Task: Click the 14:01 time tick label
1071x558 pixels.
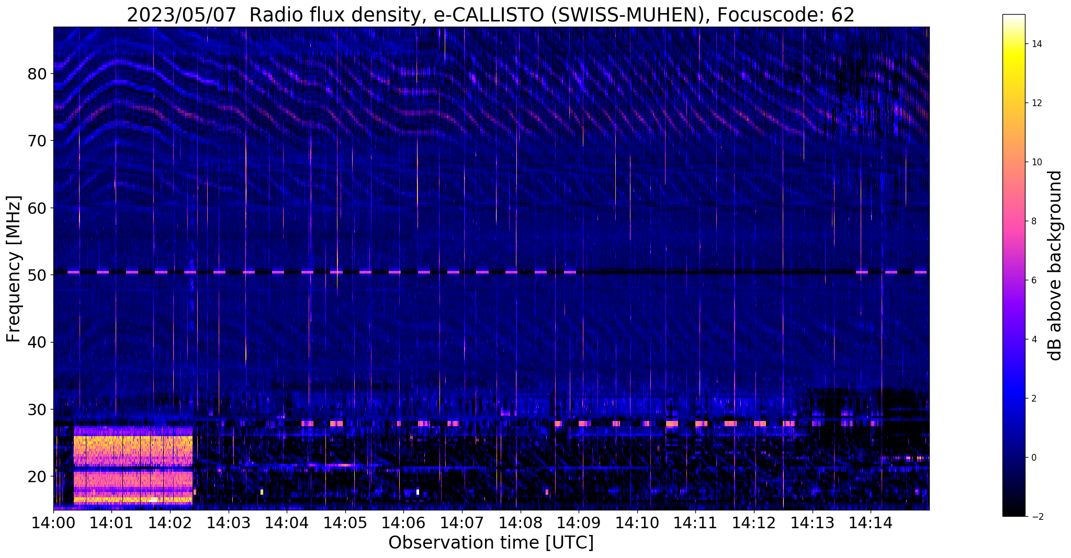Action: tap(112, 522)
